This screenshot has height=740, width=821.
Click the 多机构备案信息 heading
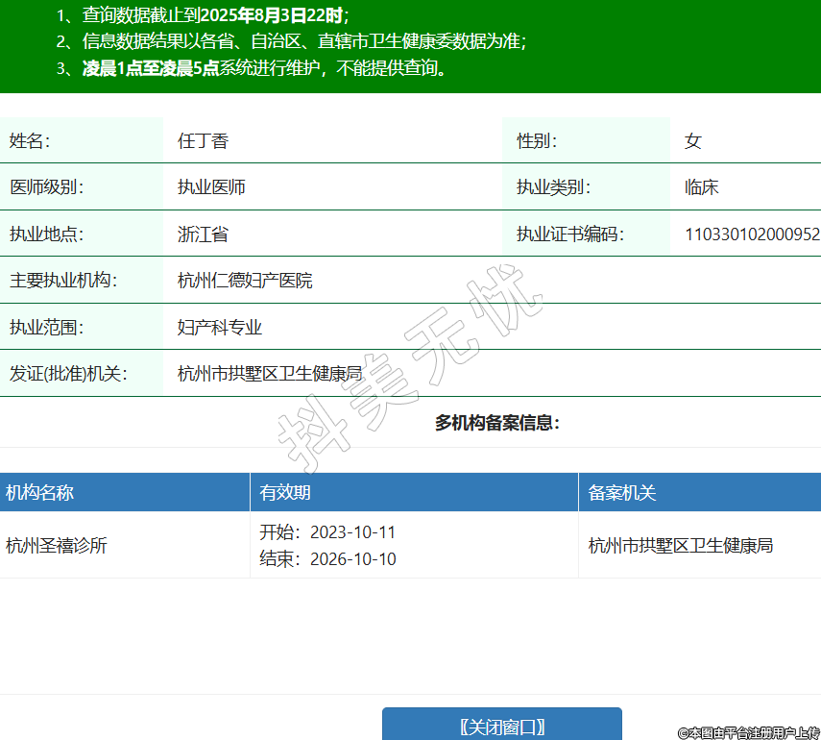point(496,423)
